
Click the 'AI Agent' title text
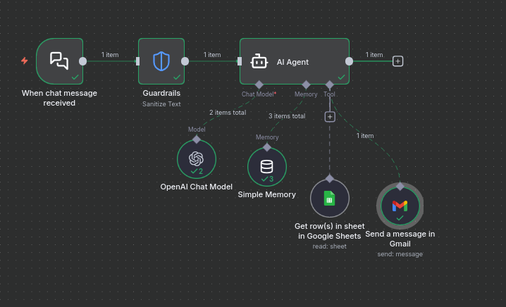pyautogui.click(x=292, y=62)
